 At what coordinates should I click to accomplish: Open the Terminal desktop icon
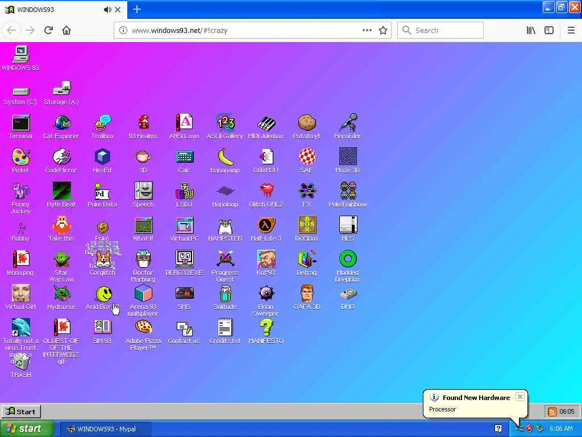point(21,123)
